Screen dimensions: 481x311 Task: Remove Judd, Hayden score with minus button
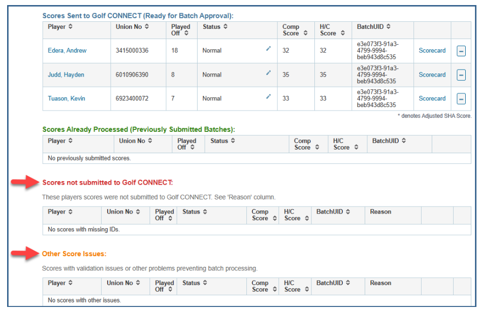(461, 75)
